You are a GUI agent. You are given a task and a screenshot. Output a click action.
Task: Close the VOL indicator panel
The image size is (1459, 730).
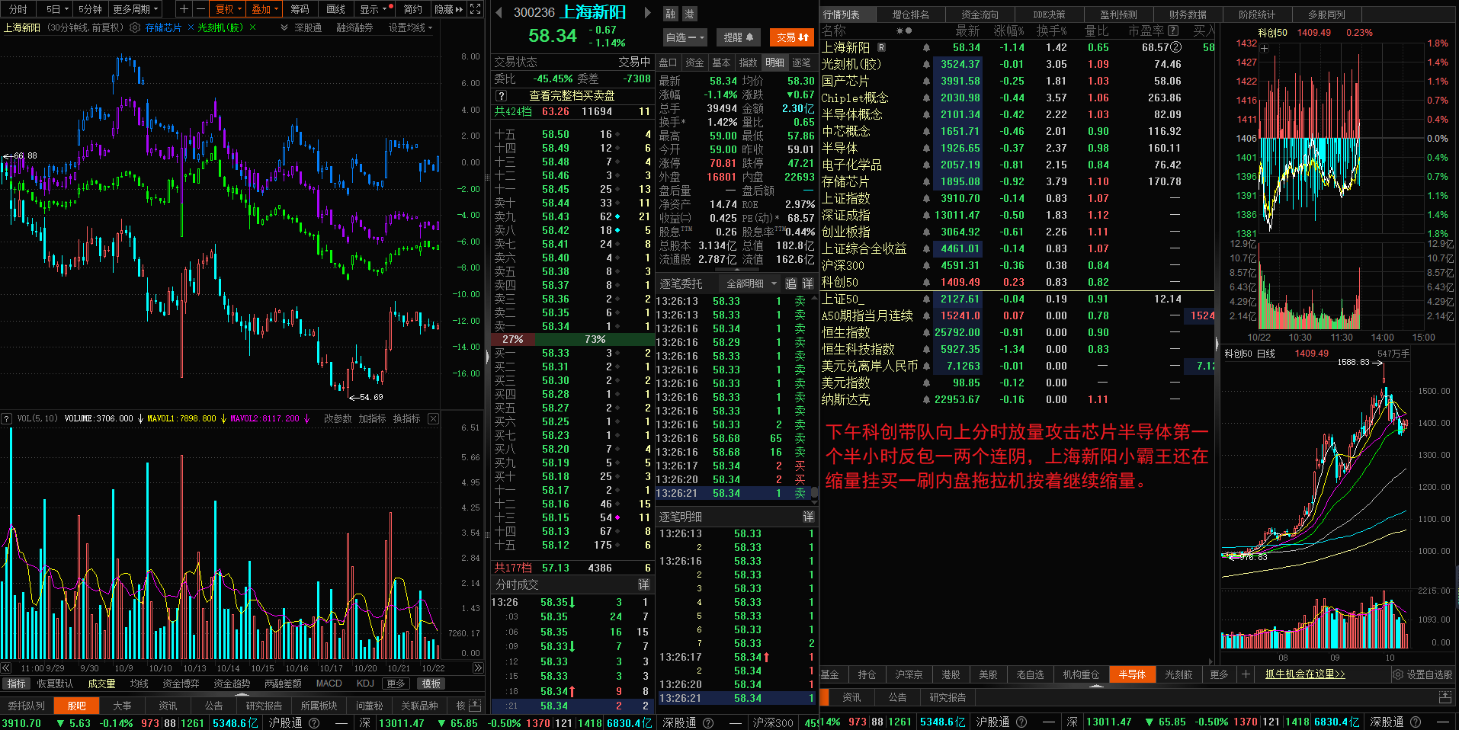click(x=433, y=418)
